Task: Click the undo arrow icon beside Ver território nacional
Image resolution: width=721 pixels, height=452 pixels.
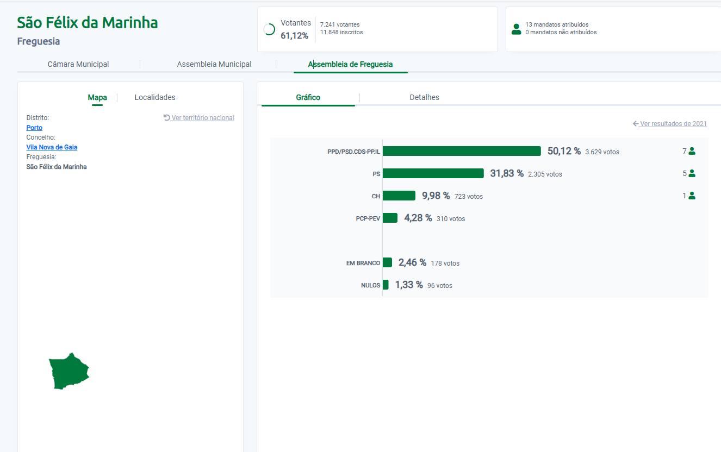Action: 167,117
